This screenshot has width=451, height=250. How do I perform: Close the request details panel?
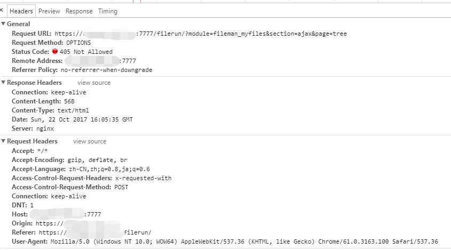tap(2, 10)
